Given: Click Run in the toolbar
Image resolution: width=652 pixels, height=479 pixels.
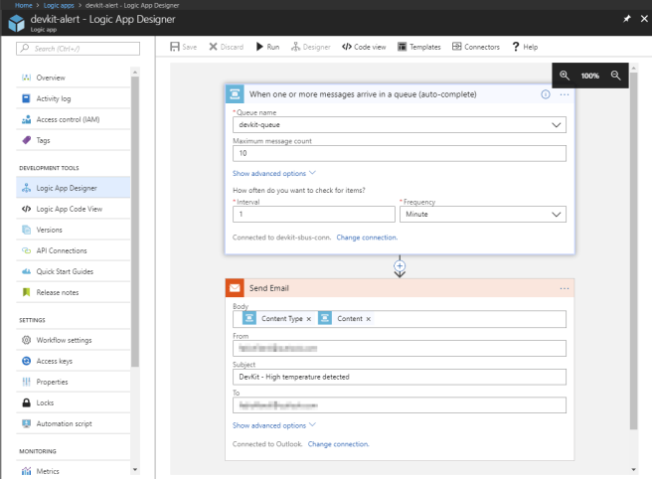Looking at the screenshot, I should (x=267, y=47).
